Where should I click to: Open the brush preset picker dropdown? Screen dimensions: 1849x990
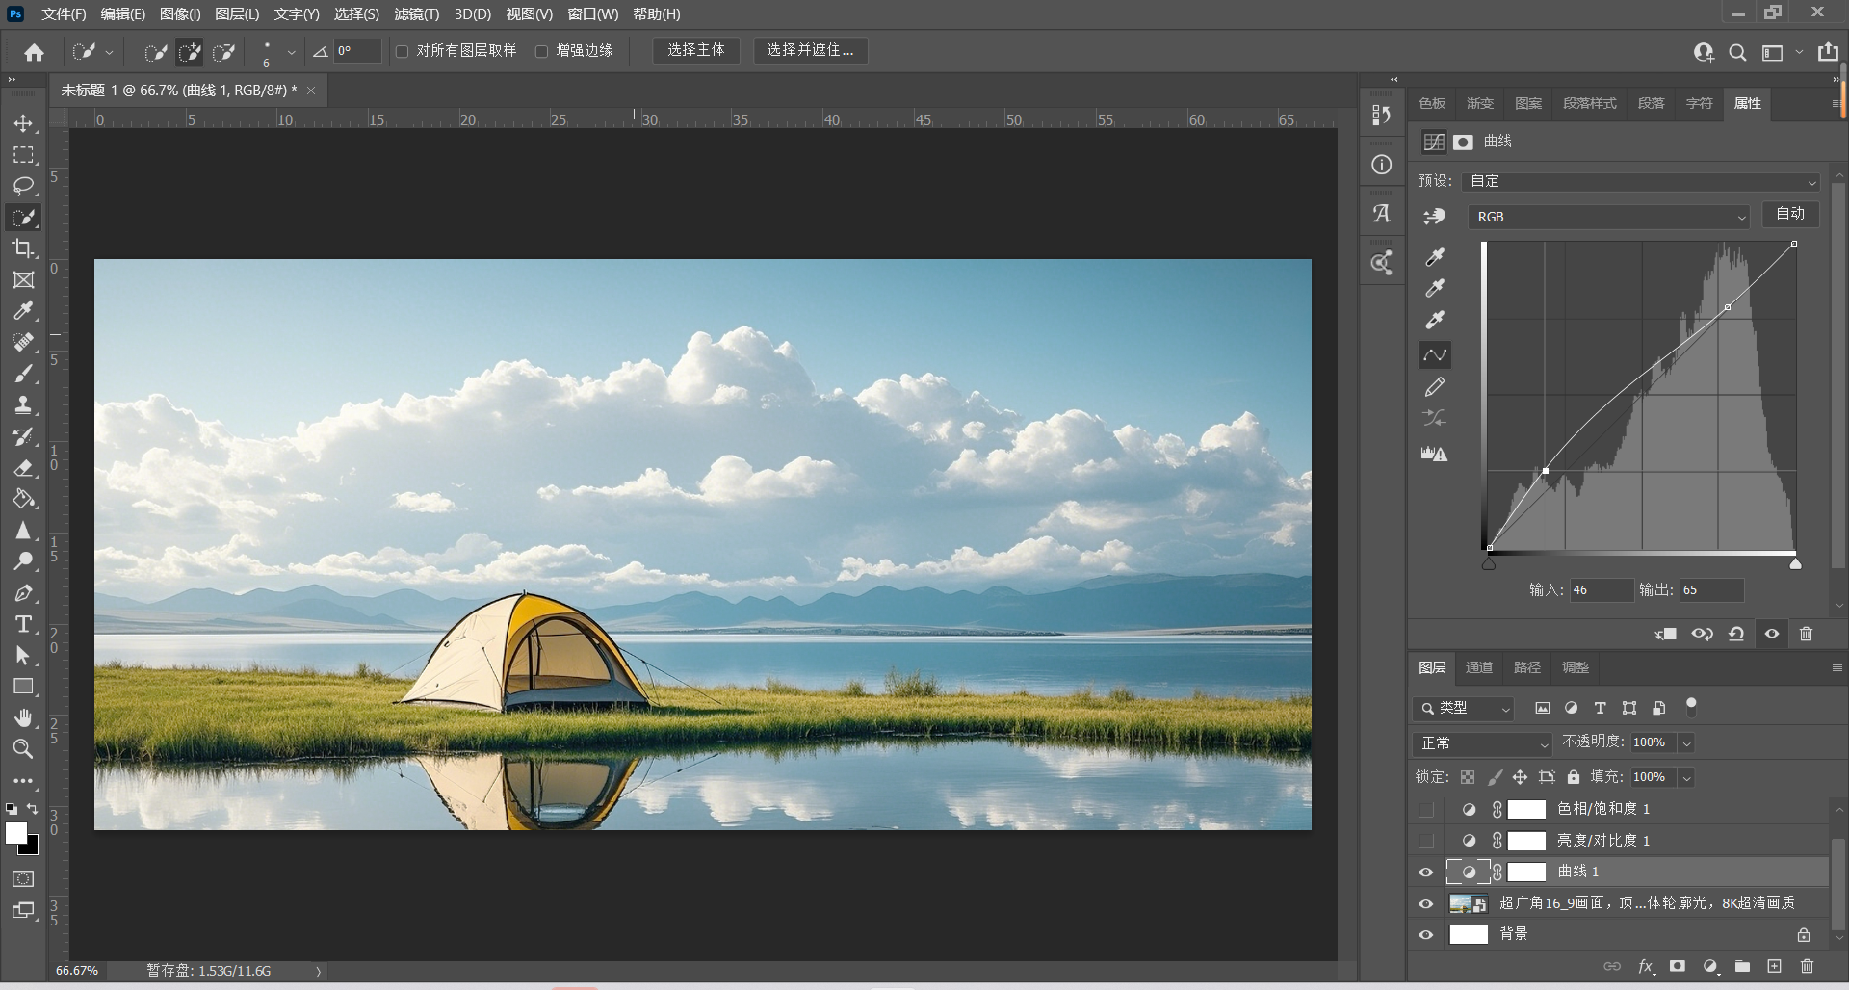click(291, 52)
